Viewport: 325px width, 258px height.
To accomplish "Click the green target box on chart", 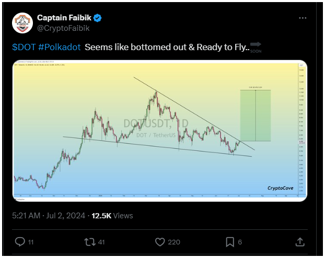I will (x=256, y=115).
